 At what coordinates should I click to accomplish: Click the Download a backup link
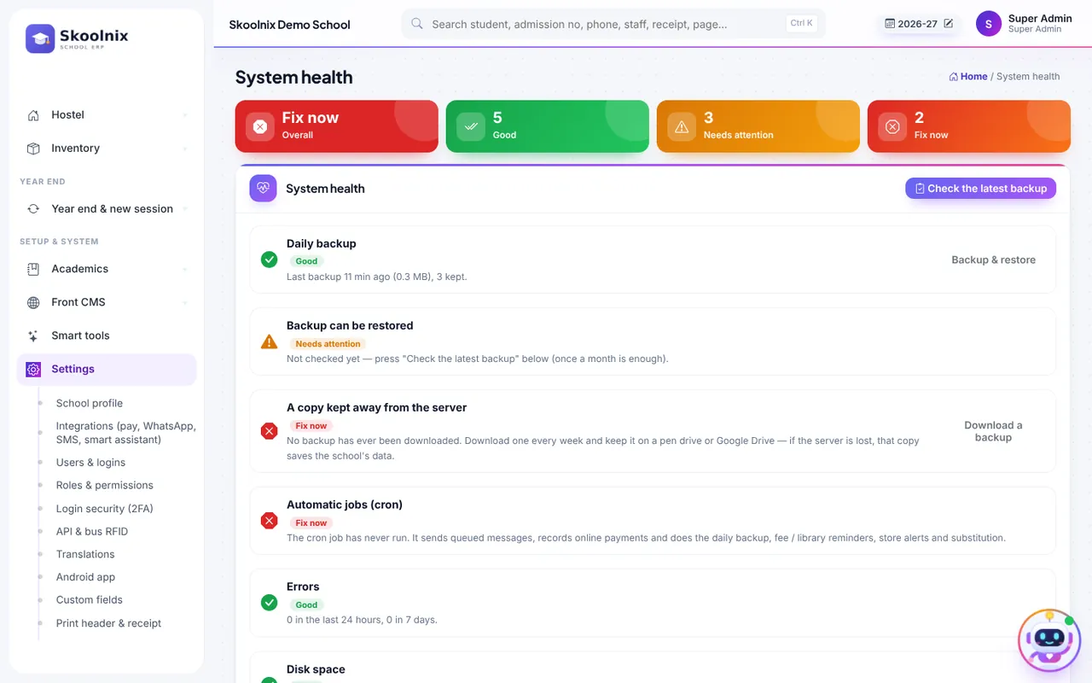(993, 431)
